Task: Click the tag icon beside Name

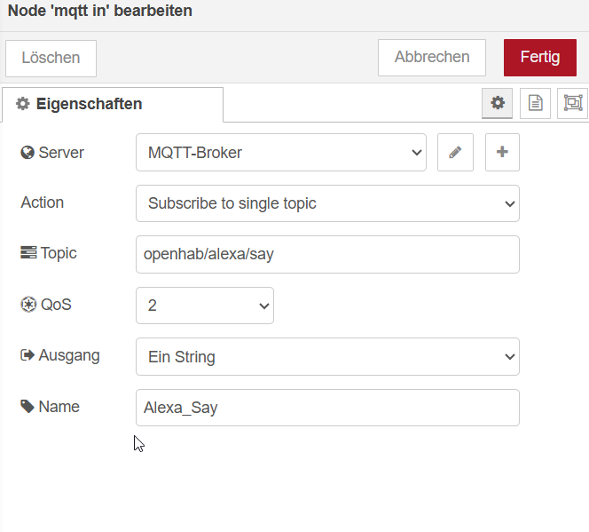Action: (27, 407)
